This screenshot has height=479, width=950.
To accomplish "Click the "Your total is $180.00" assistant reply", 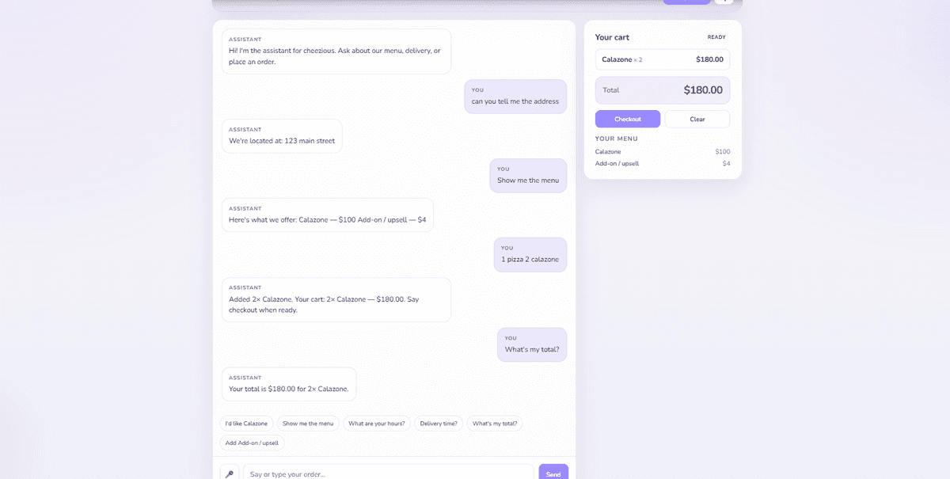I will 289,385.
